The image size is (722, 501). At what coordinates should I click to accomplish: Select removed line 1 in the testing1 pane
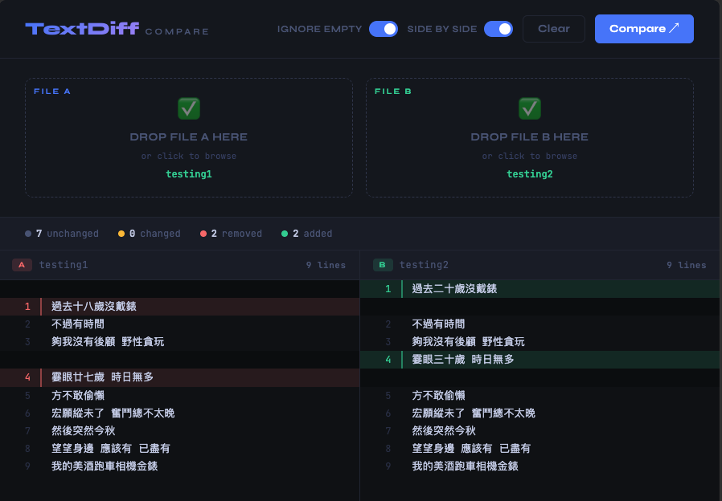tap(94, 306)
